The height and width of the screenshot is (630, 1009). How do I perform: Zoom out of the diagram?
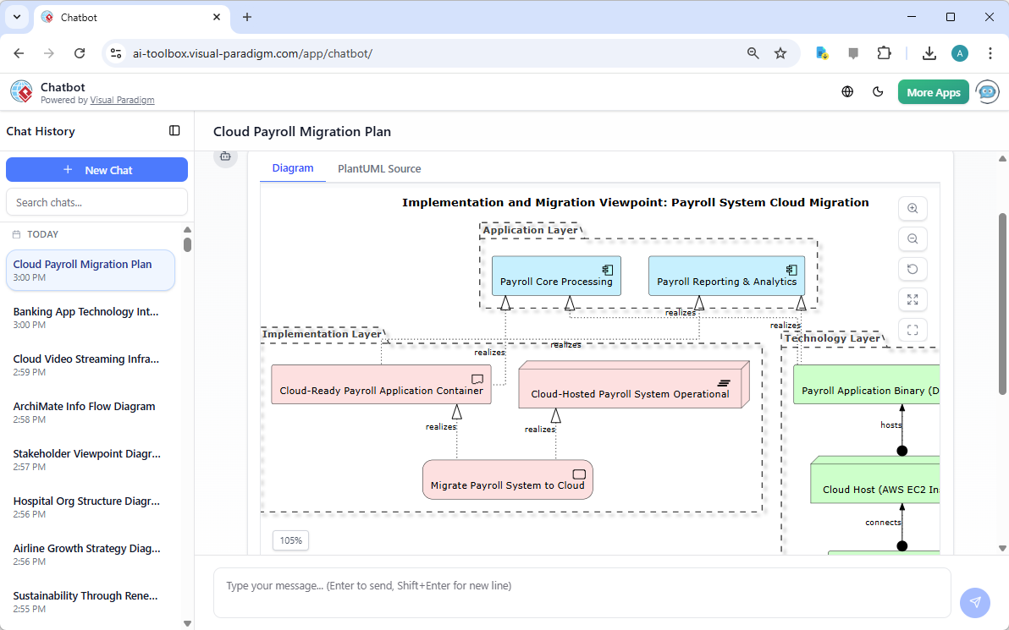tap(913, 239)
